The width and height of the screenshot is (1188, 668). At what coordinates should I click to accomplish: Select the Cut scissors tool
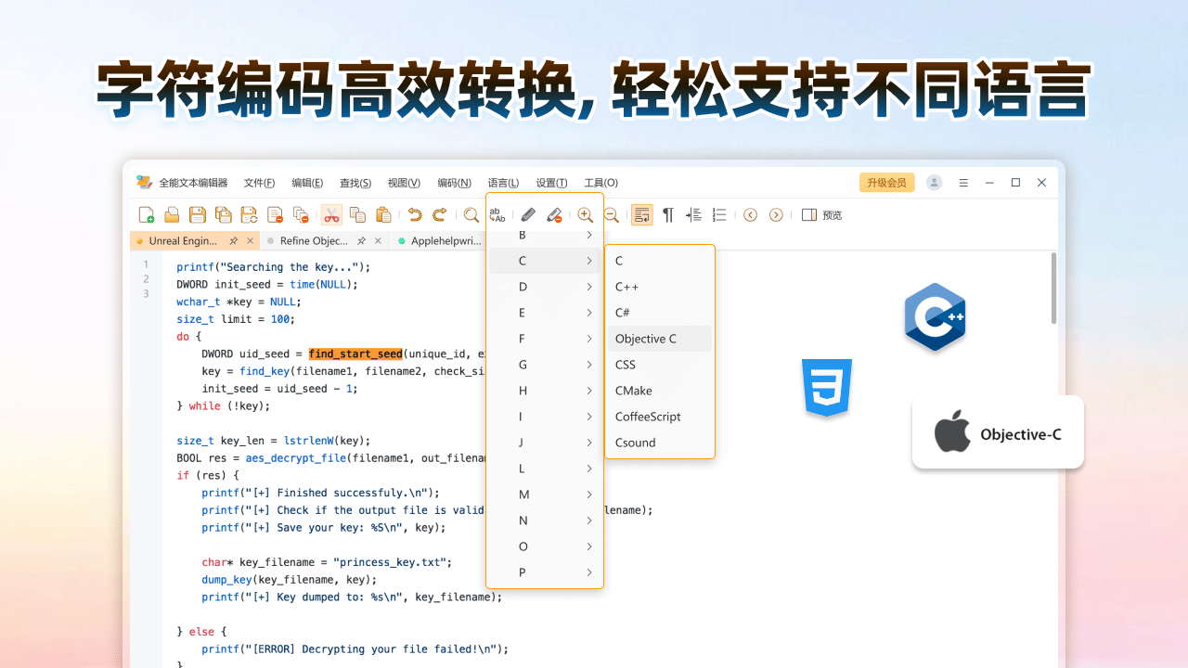(x=331, y=215)
